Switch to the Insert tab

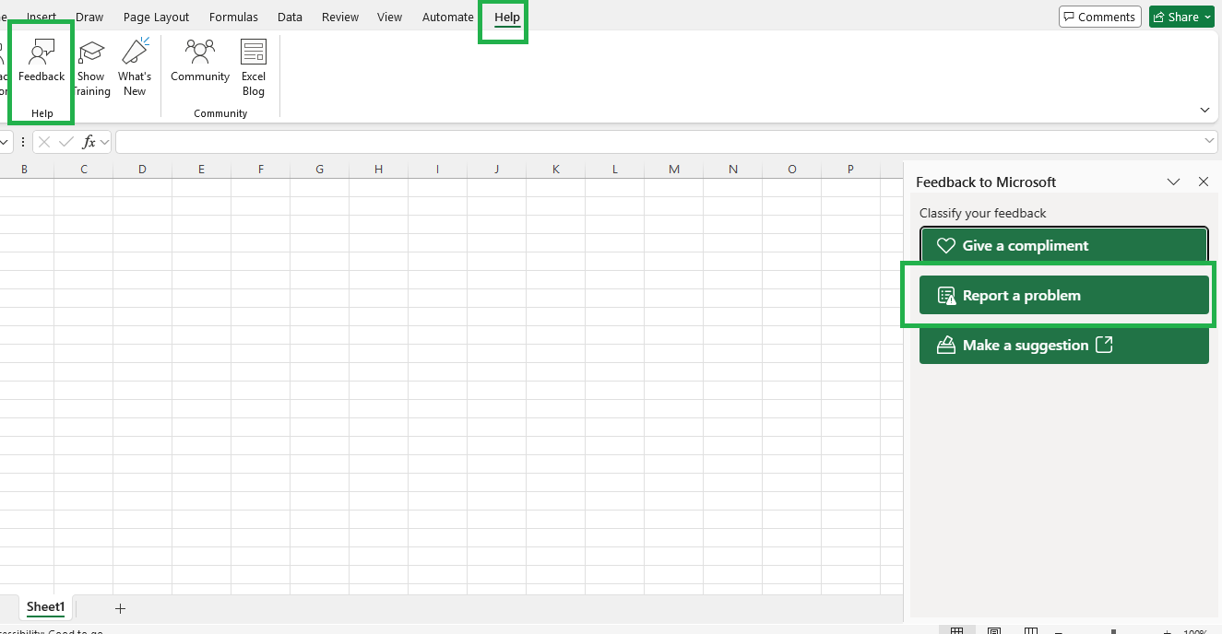point(42,17)
